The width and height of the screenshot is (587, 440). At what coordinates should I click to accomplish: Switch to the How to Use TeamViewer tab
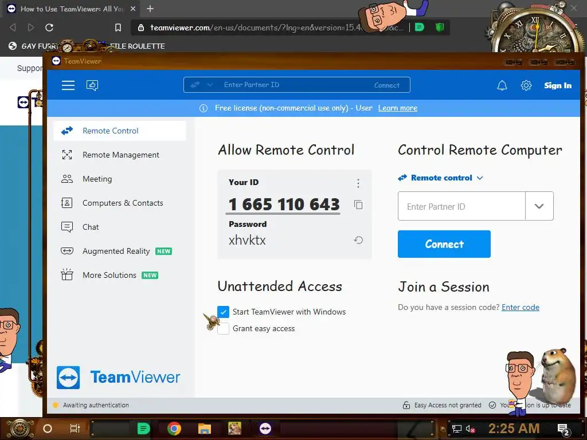coord(72,9)
